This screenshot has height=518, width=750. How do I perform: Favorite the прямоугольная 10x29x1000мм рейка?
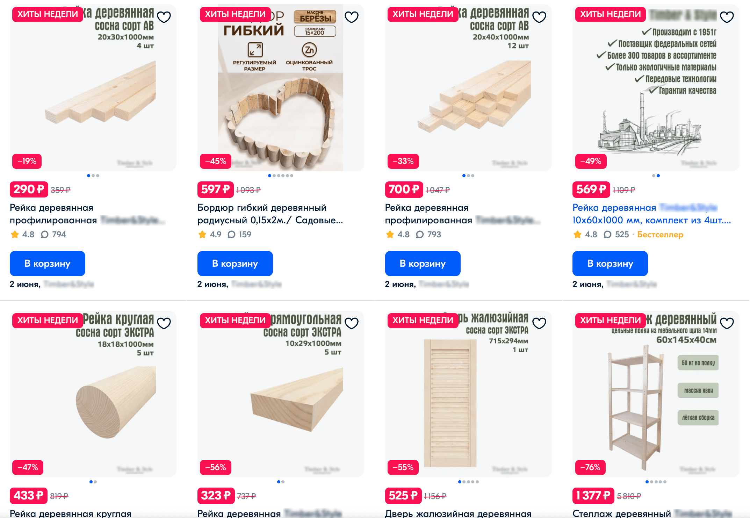coord(352,323)
